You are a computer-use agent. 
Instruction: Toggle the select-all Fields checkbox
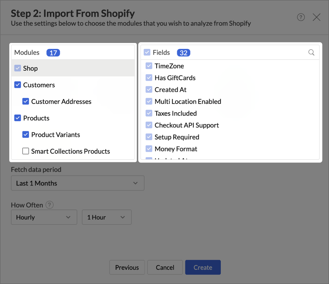147,53
